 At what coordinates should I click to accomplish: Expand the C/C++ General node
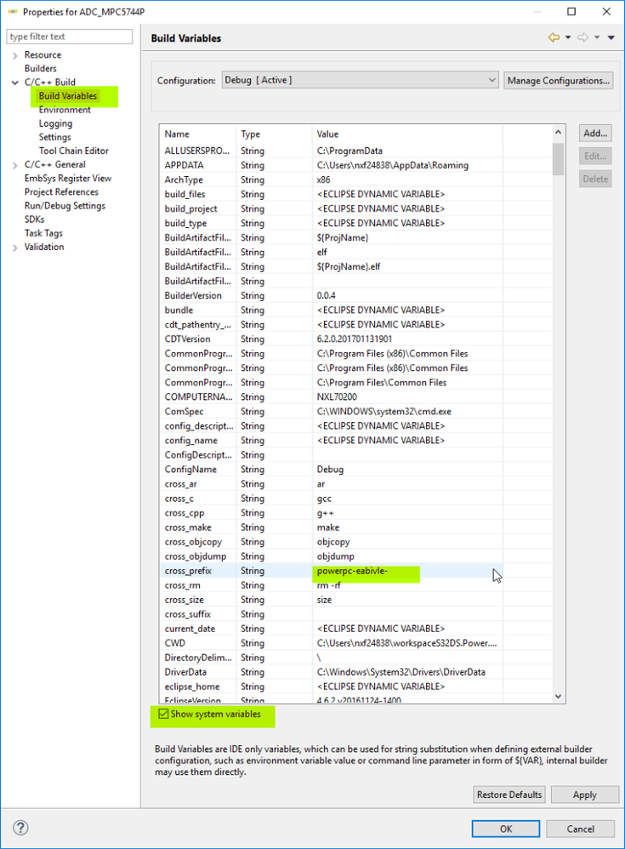coord(15,164)
